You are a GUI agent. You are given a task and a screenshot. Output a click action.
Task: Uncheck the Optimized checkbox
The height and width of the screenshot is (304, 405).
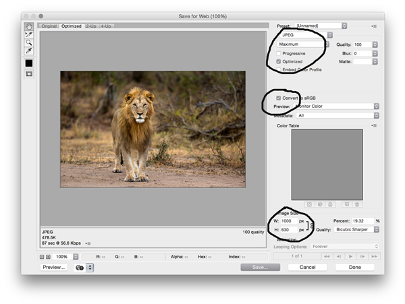pyautogui.click(x=279, y=61)
